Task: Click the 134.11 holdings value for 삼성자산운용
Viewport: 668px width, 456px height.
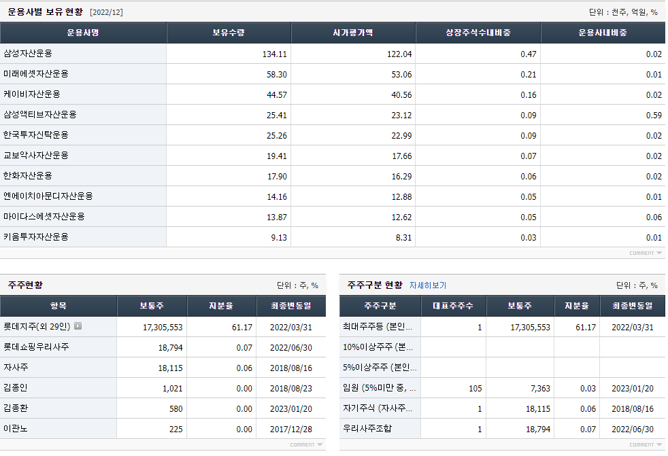Action: (x=274, y=54)
